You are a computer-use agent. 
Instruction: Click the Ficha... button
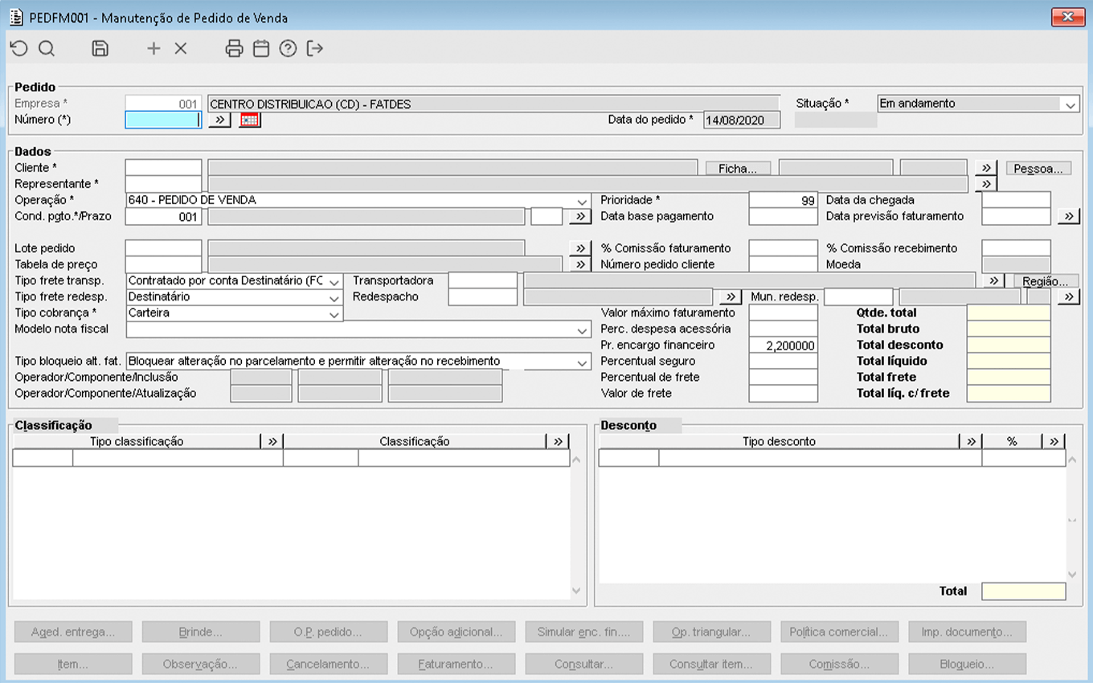(x=738, y=169)
